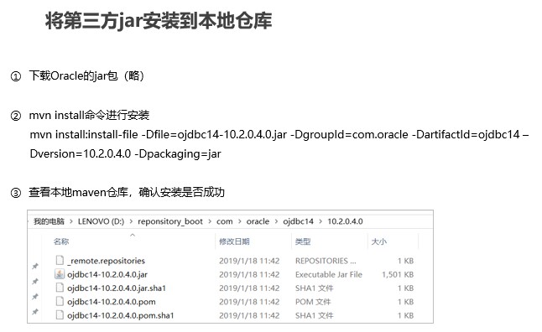Image resolution: width=542 pixels, height=332 pixels.
Task: Click the date of _remote.repositories
Action: tap(249, 261)
